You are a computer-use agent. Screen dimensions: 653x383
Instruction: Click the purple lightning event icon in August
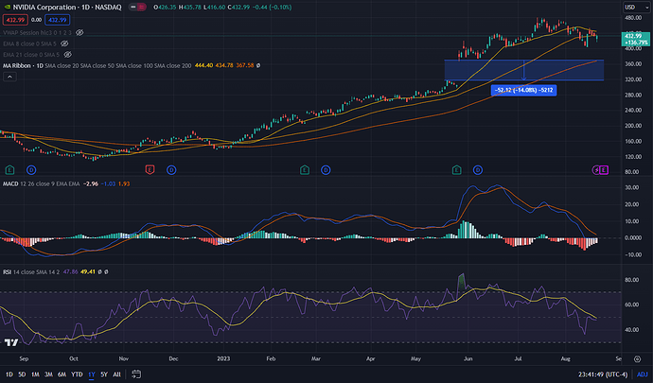tap(596, 170)
